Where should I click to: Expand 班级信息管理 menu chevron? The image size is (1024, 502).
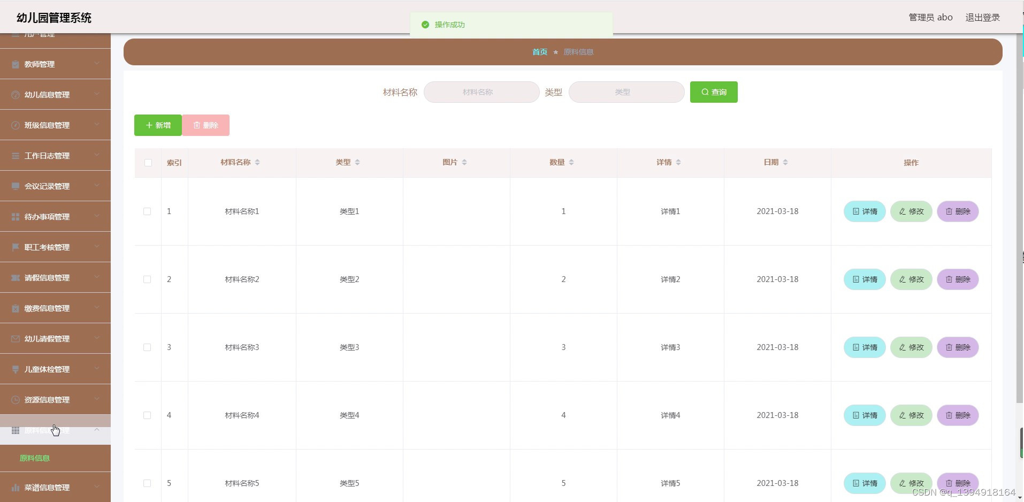coord(97,125)
